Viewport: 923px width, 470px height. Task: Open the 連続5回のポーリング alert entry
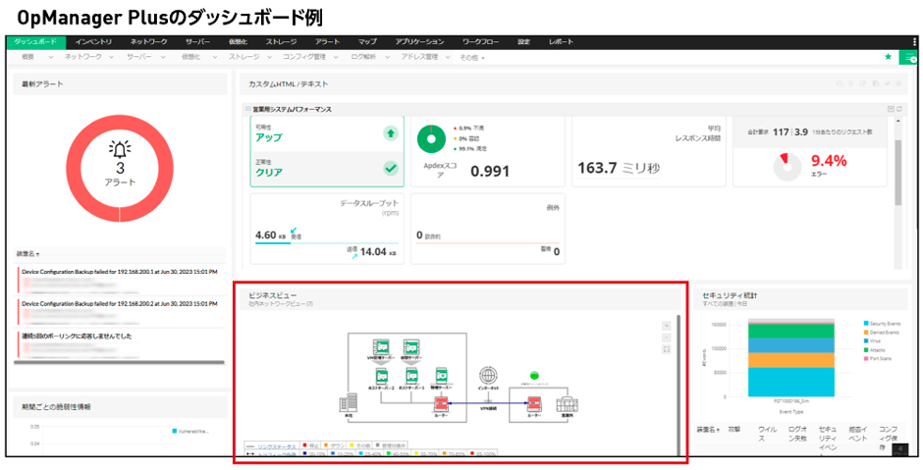(x=77, y=336)
